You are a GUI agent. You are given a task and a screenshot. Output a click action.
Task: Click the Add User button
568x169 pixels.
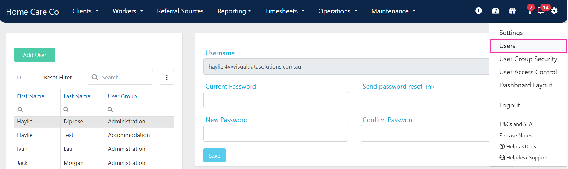coord(35,55)
